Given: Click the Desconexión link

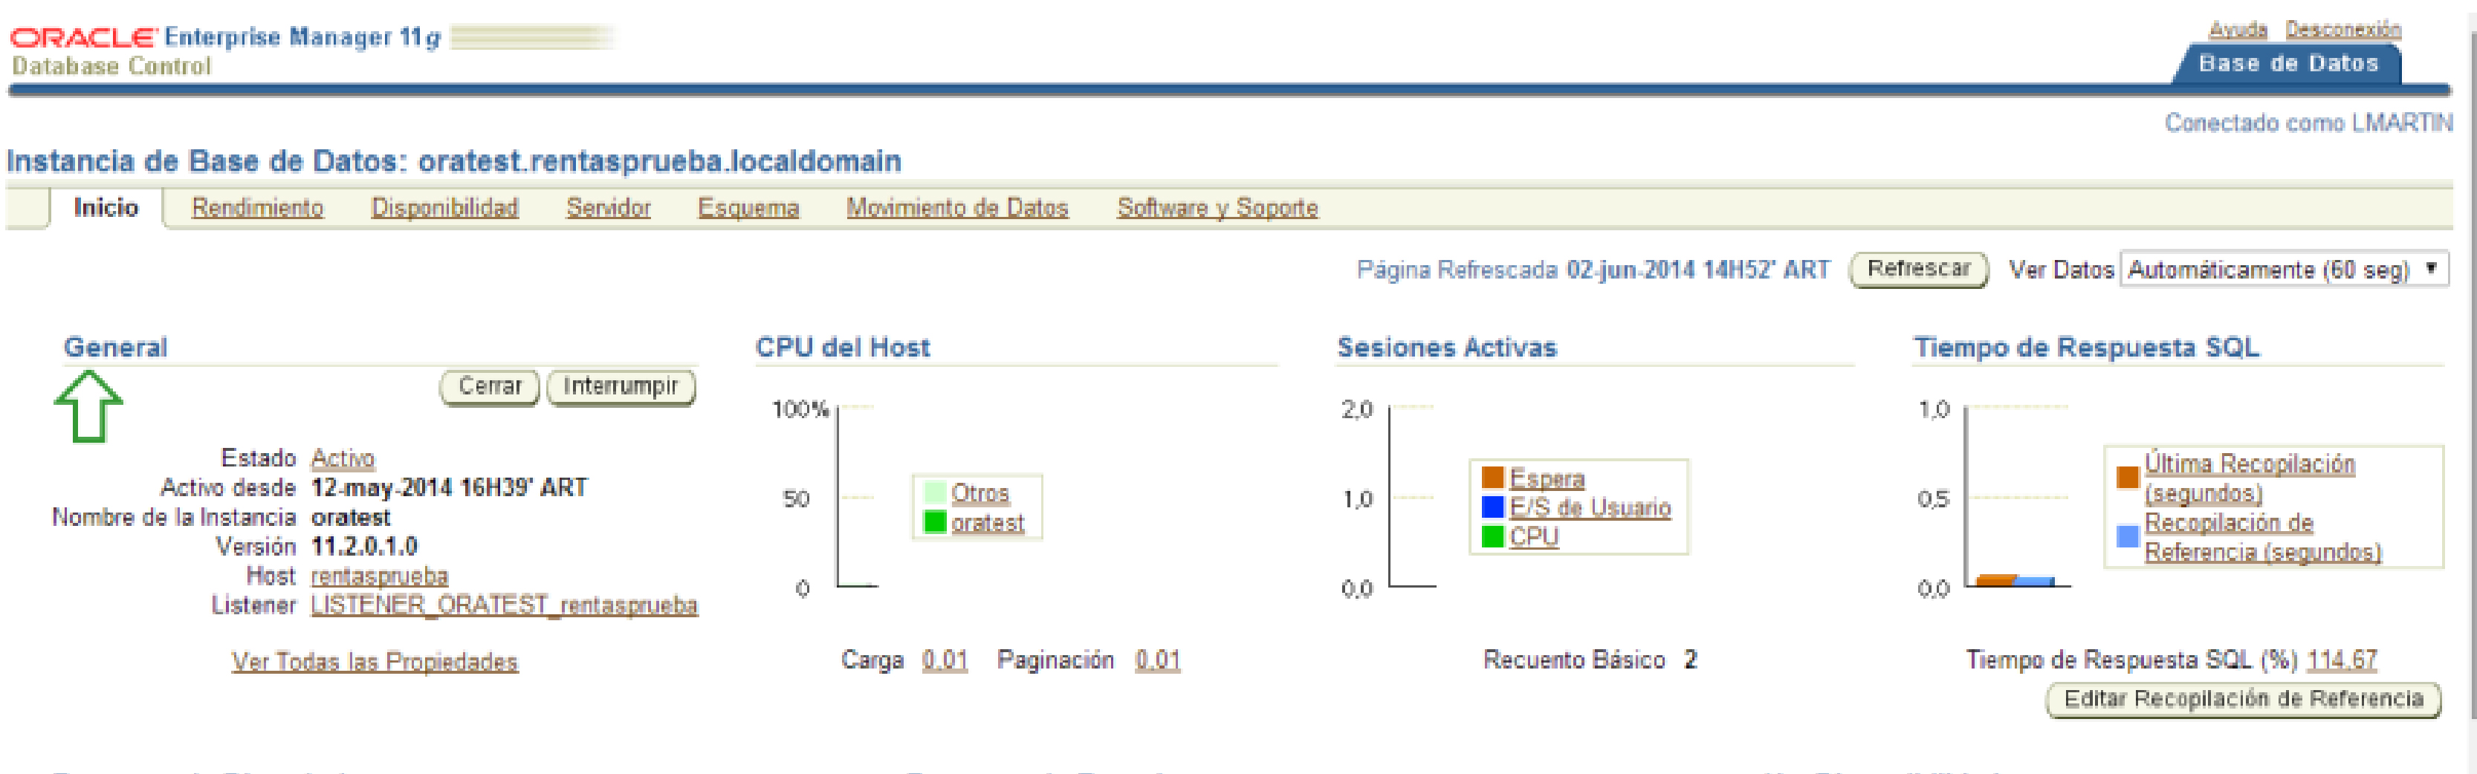Looking at the screenshot, I should [x=2342, y=29].
